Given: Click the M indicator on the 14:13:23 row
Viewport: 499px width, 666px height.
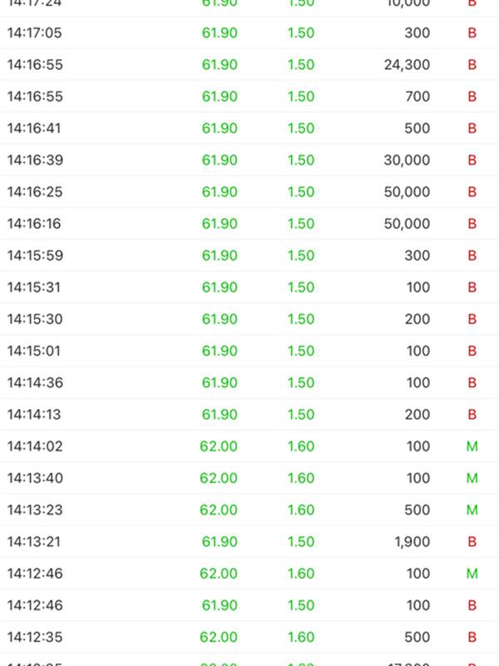Looking at the screenshot, I should coord(472,509).
